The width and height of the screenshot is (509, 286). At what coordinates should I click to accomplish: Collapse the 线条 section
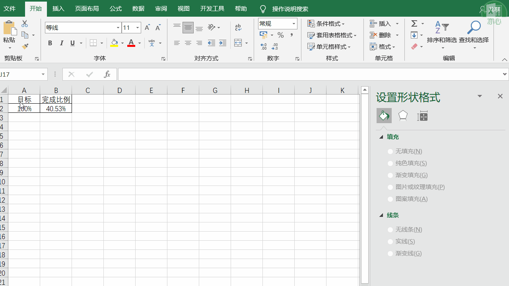pyautogui.click(x=381, y=215)
